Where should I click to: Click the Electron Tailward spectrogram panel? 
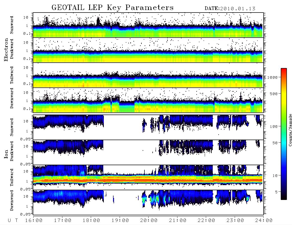(148, 75)
